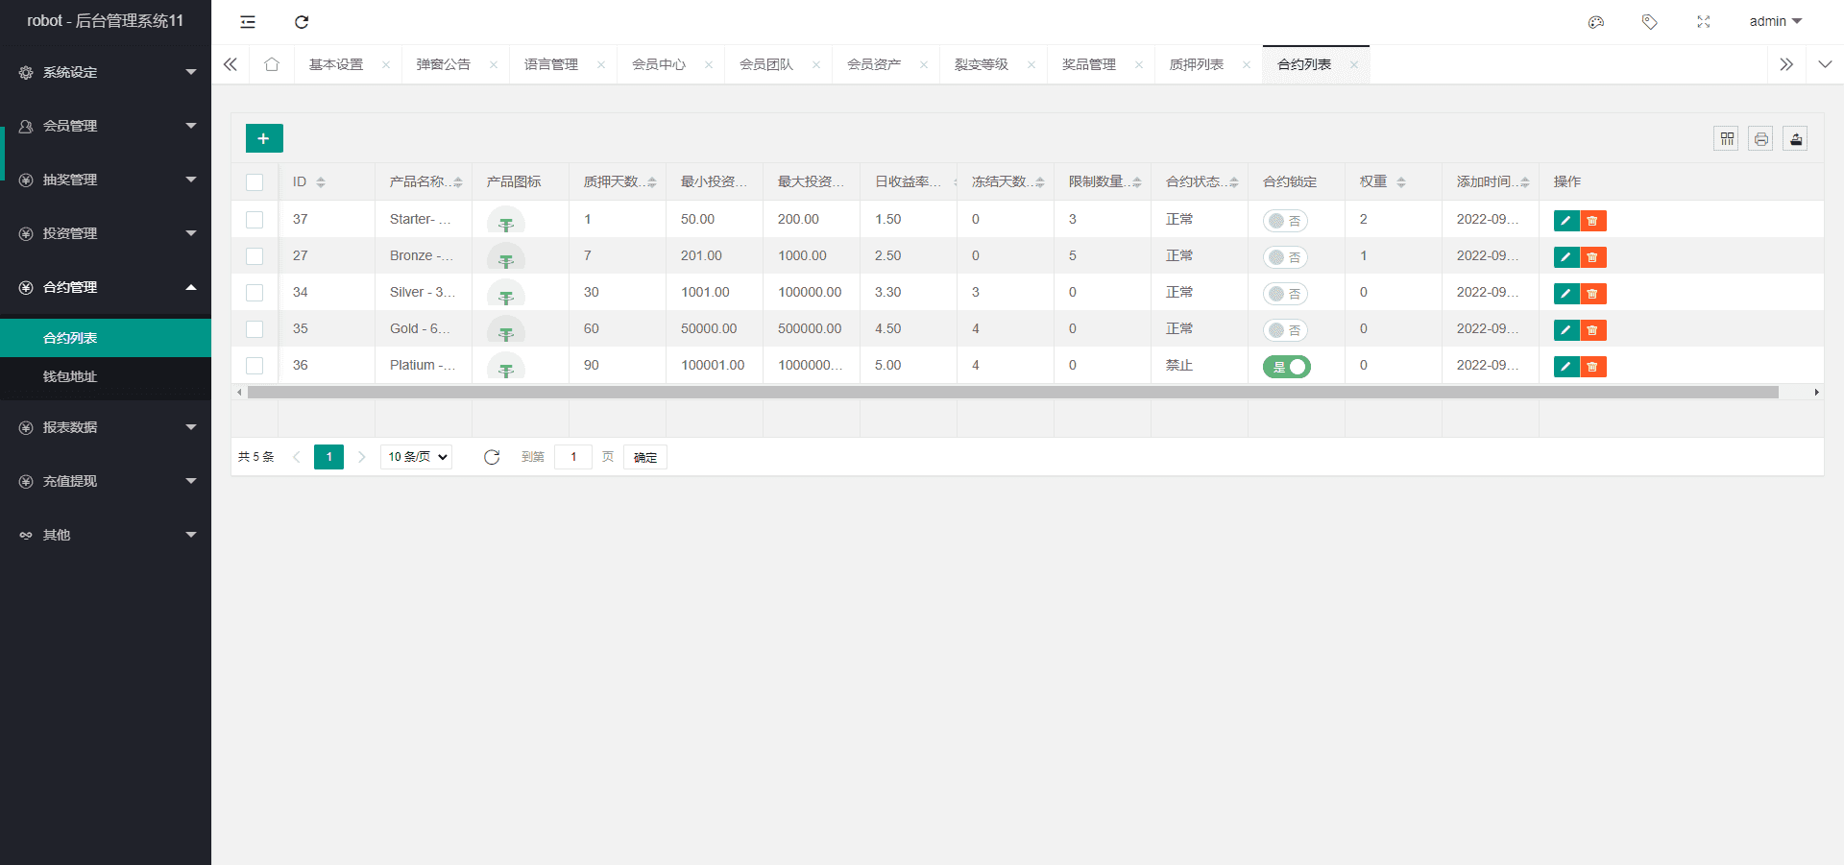Viewport: 1844px width, 865px height.
Task: Enable contract lock switch for Starter row
Action: point(1285,221)
